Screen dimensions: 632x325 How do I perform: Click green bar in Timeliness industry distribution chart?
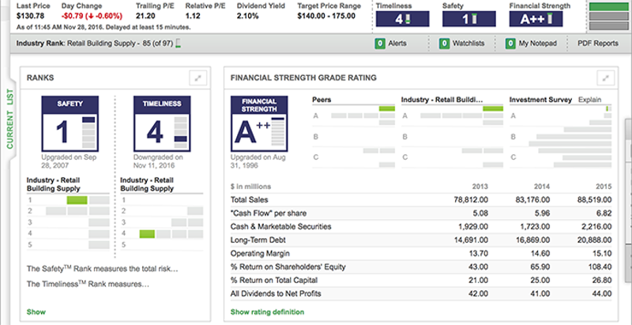coord(145,233)
